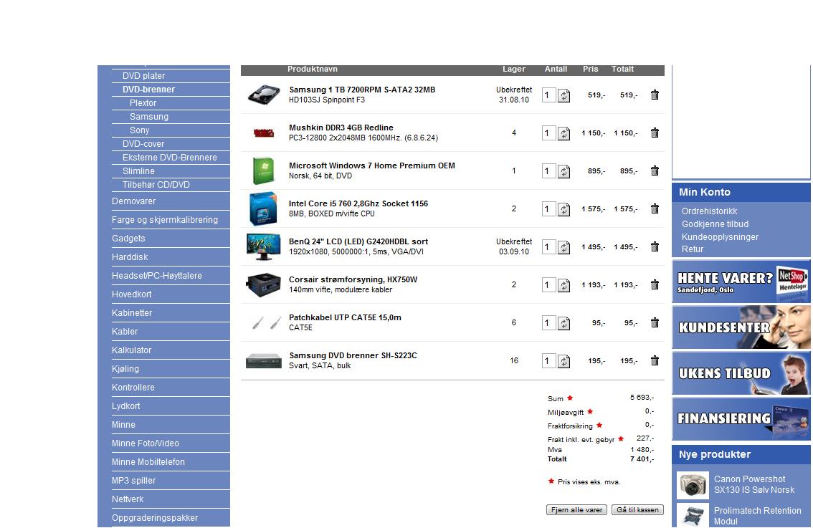Screen dimensions: 813x528
Task: Refresh quantity icon for Samsung DVD brenner row
Action: pos(564,361)
